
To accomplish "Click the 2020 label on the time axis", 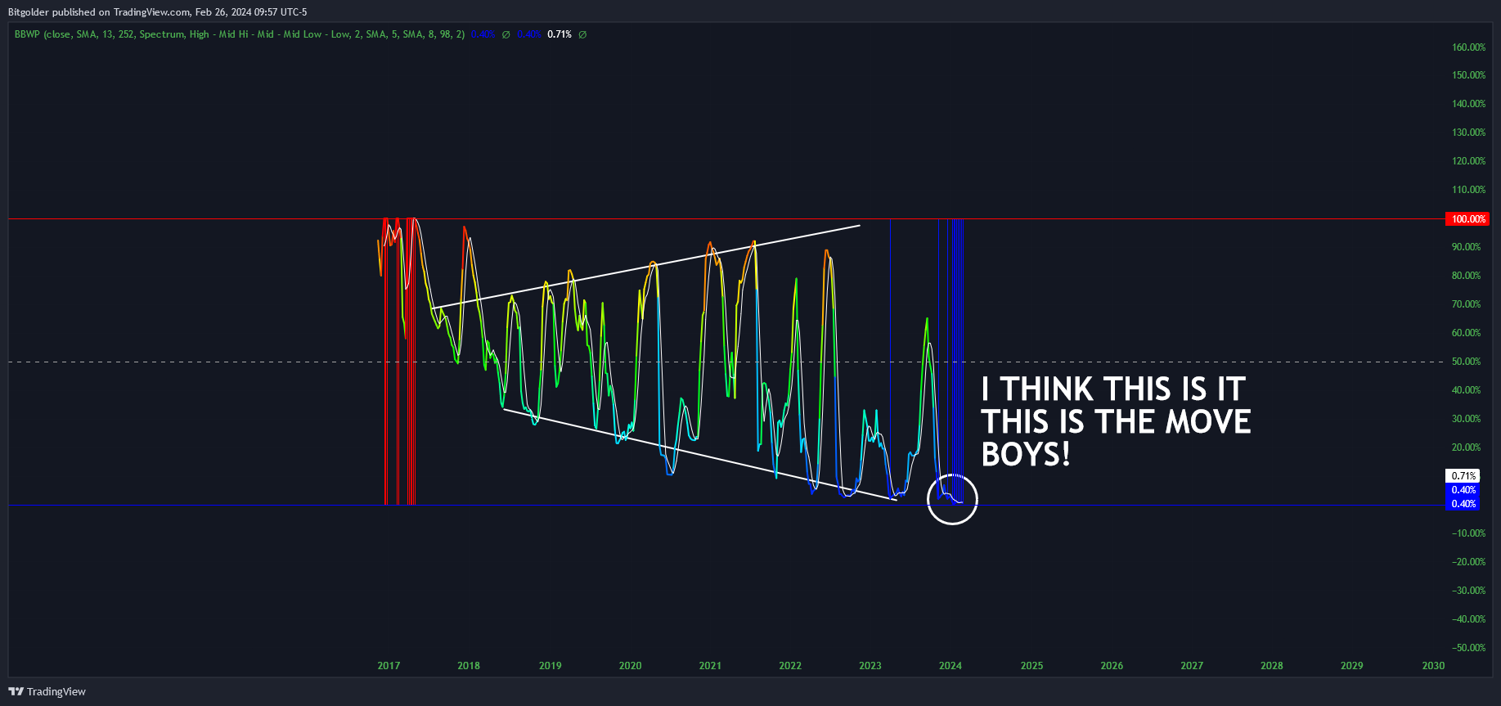I will (631, 666).
